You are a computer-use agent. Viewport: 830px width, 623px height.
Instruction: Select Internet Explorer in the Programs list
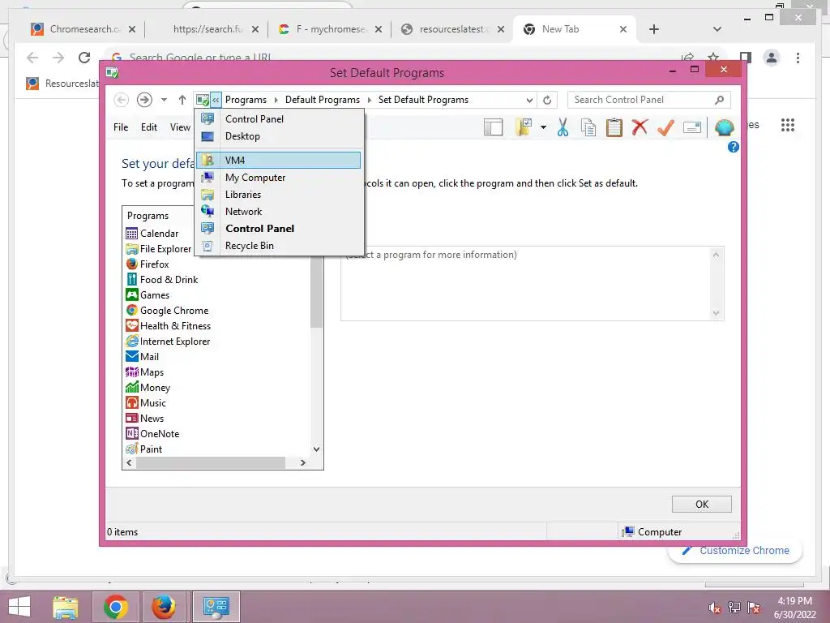pos(169,341)
